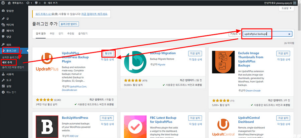Install UpdraftCentral Dashboard plugin
This screenshot has width=301, height=138.
[x=283, y=118]
